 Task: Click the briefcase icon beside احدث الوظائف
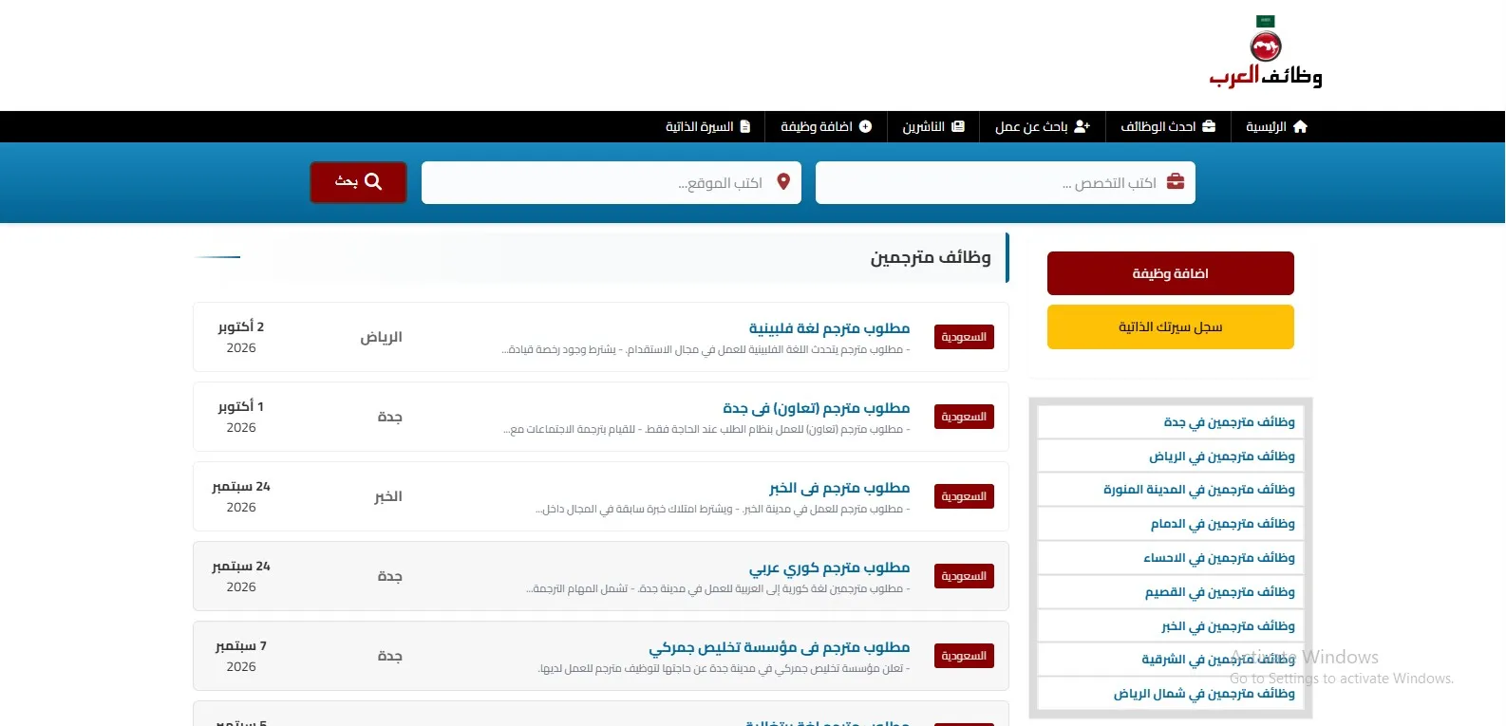(1209, 126)
